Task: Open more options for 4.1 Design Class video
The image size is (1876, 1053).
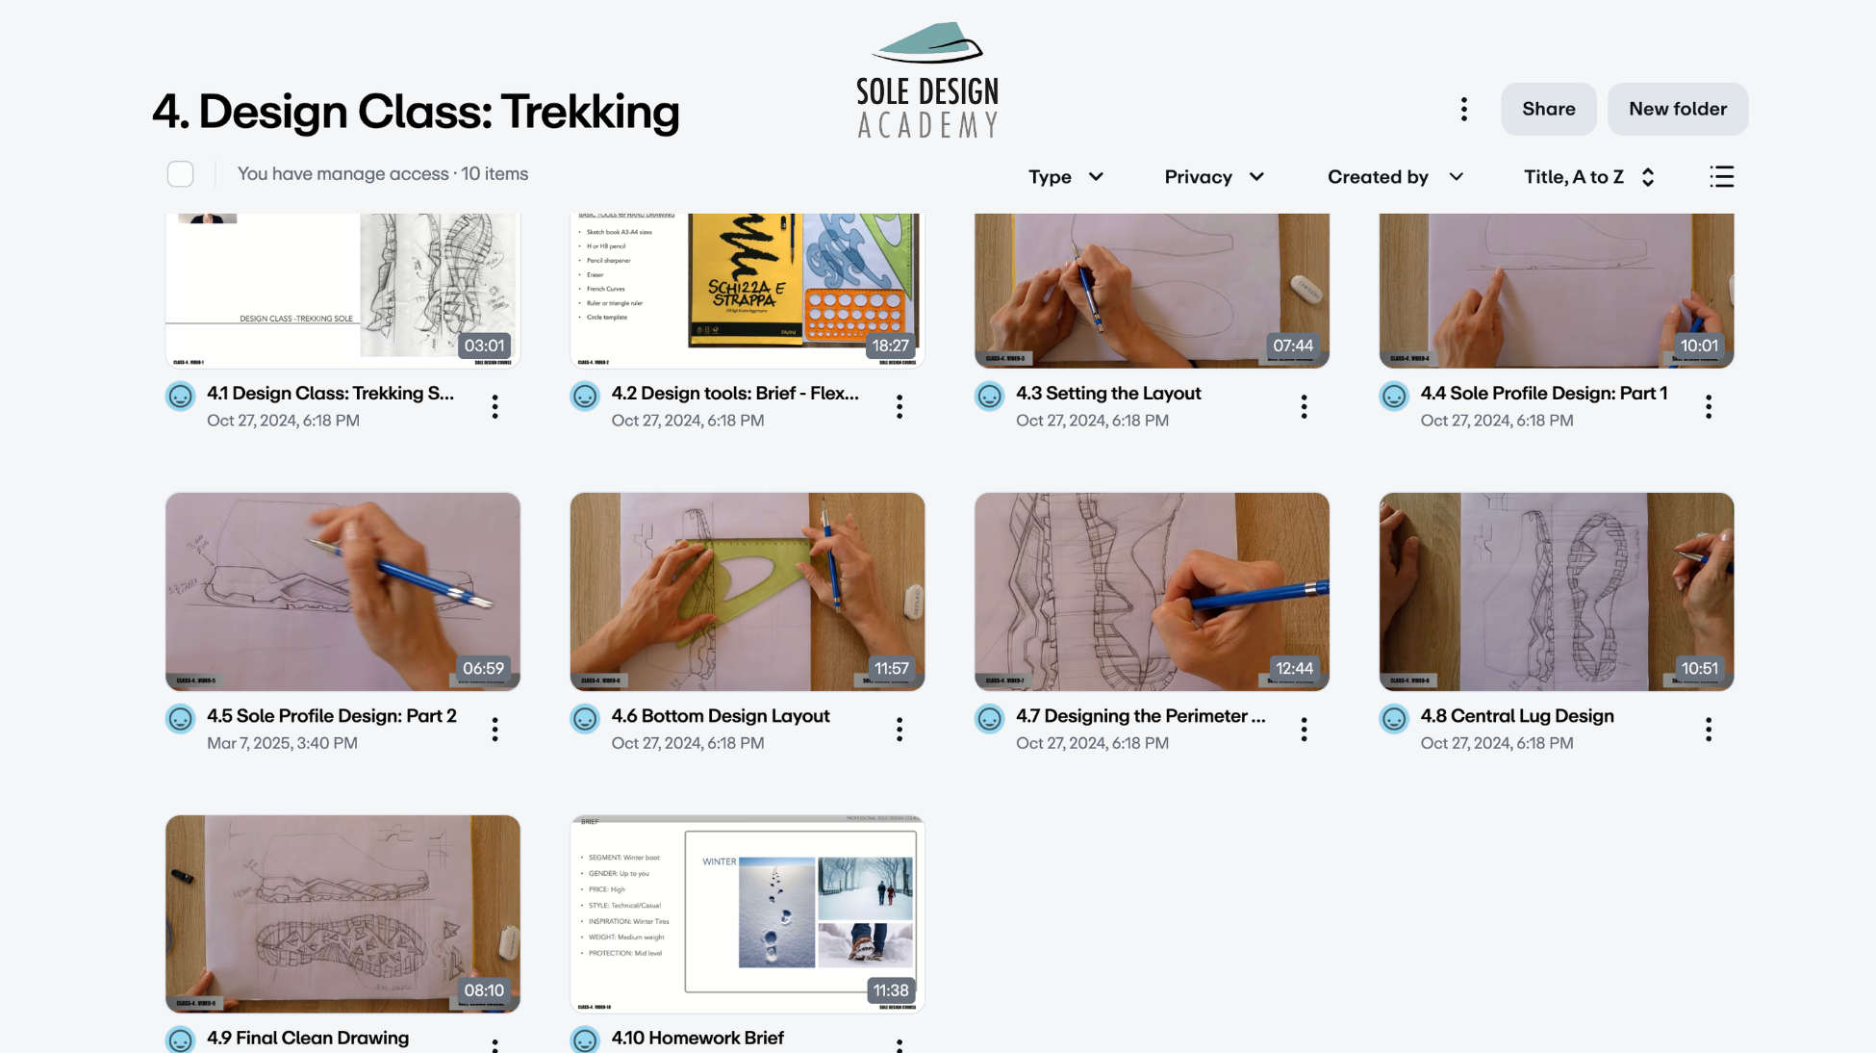Action: 494,406
